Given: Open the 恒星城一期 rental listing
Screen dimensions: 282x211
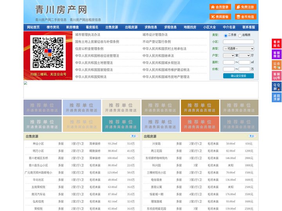Looking at the screenshot, I should 156,194.
